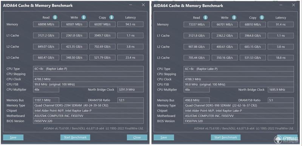
Task: Close right window with title bar X
Action: click(x=294, y=5)
